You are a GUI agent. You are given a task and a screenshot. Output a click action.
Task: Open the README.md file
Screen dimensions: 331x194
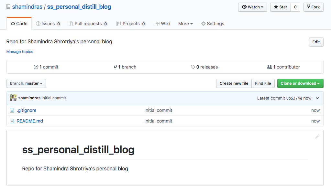[30, 121]
